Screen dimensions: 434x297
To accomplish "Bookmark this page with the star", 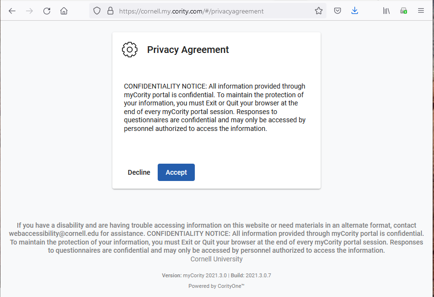I will pos(319,11).
